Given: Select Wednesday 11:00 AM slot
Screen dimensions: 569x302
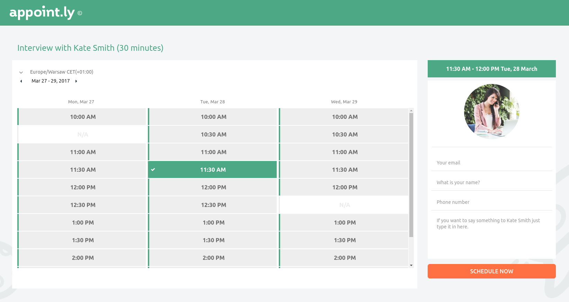Looking at the screenshot, I should (345, 152).
